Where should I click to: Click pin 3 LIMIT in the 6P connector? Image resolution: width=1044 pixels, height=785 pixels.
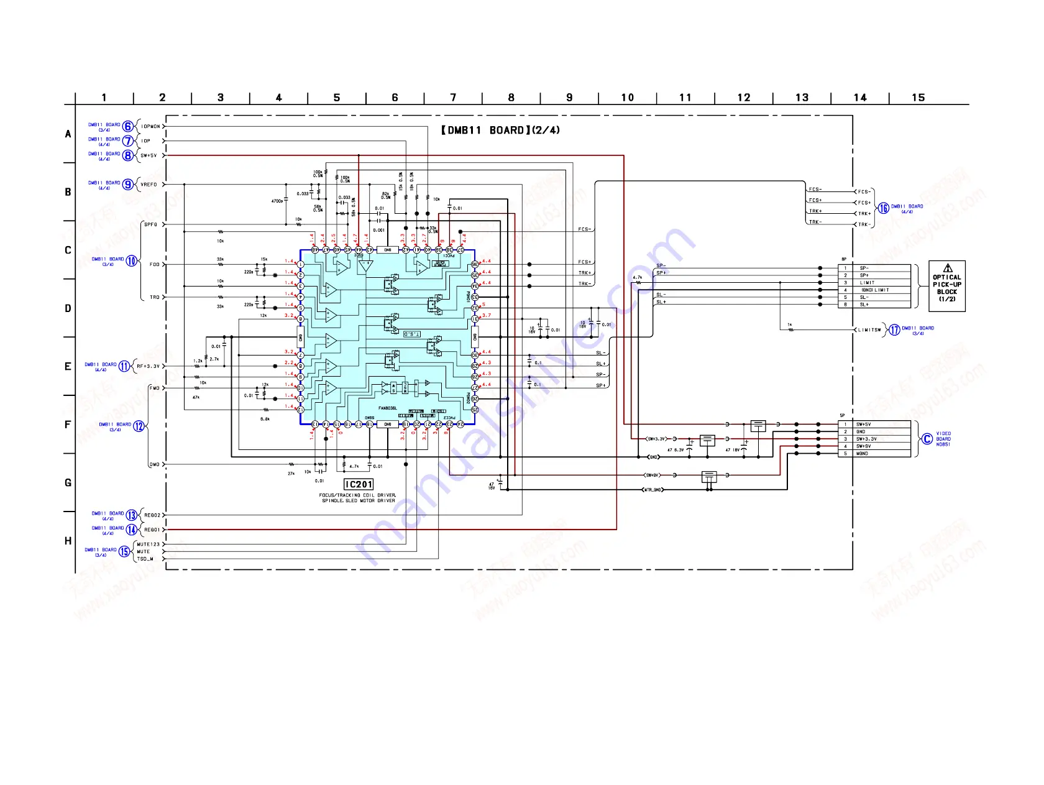click(x=875, y=283)
